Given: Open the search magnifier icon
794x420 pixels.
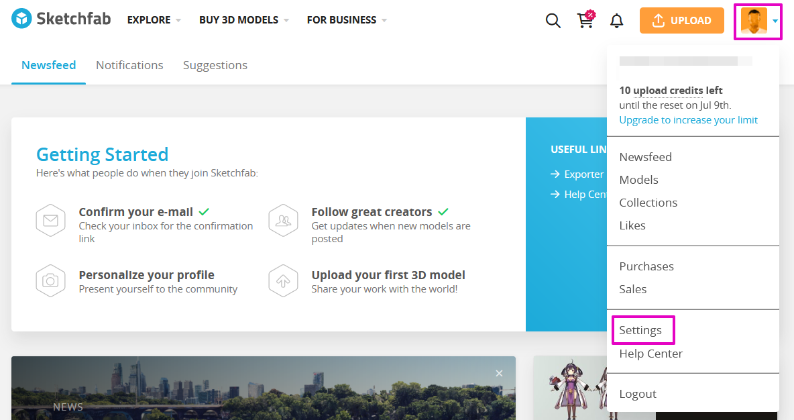Looking at the screenshot, I should pos(553,21).
